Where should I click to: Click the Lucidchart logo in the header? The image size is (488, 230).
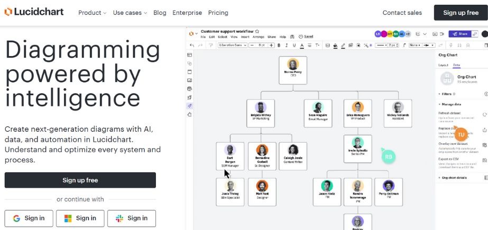[34, 12]
